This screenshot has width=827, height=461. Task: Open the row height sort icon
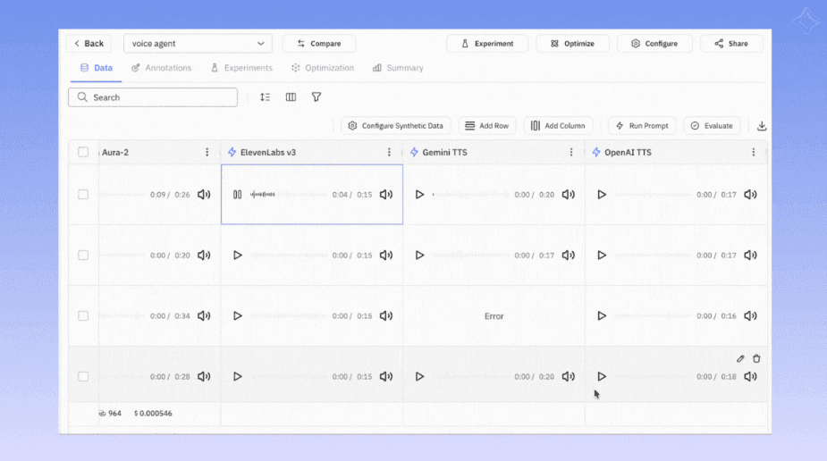click(x=265, y=97)
